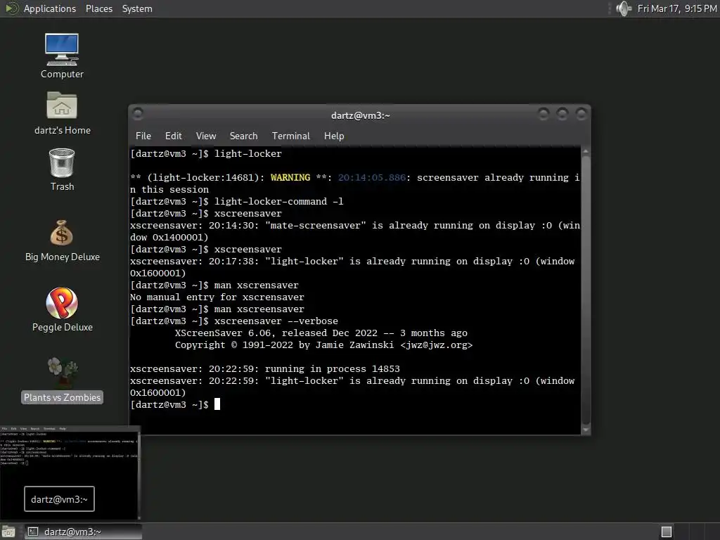Open the terminal File menu
The image size is (720, 540).
click(143, 136)
